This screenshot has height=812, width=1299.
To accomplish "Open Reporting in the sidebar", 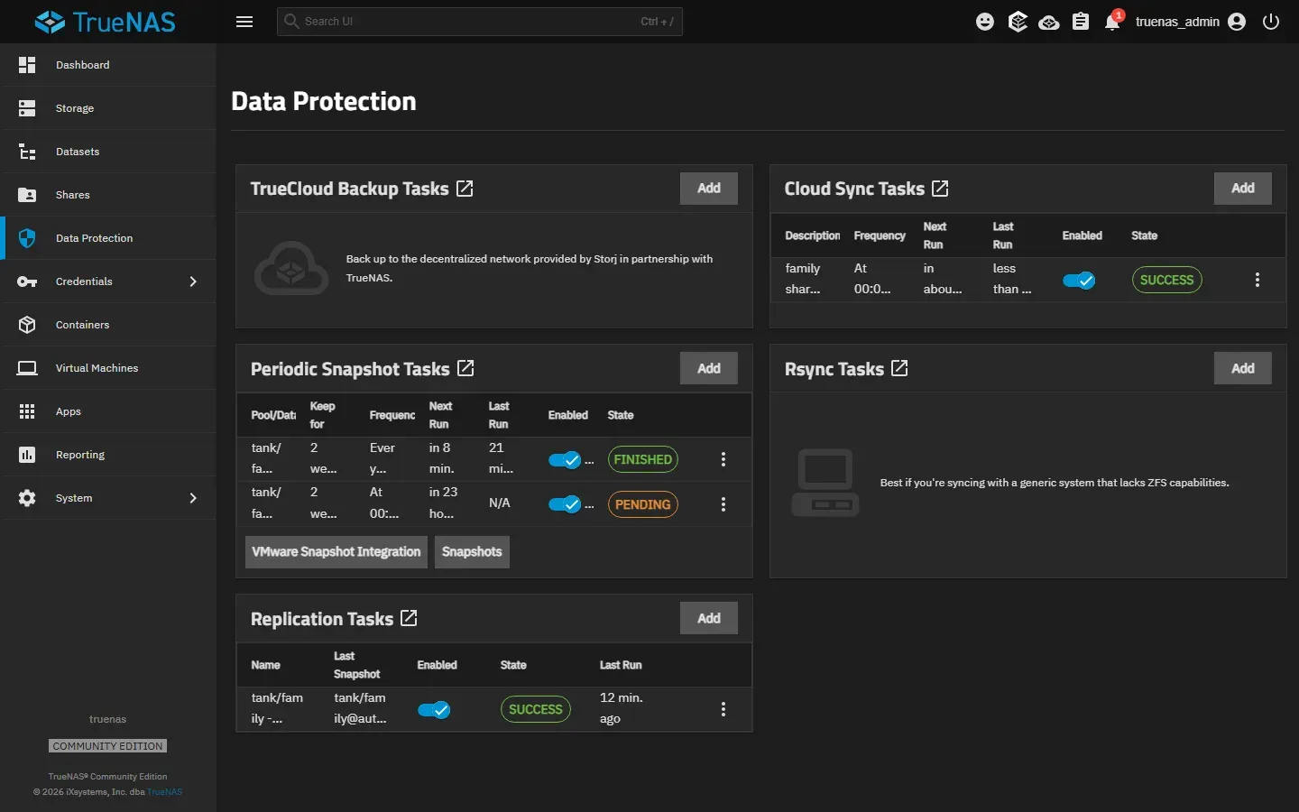I will point(108,455).
